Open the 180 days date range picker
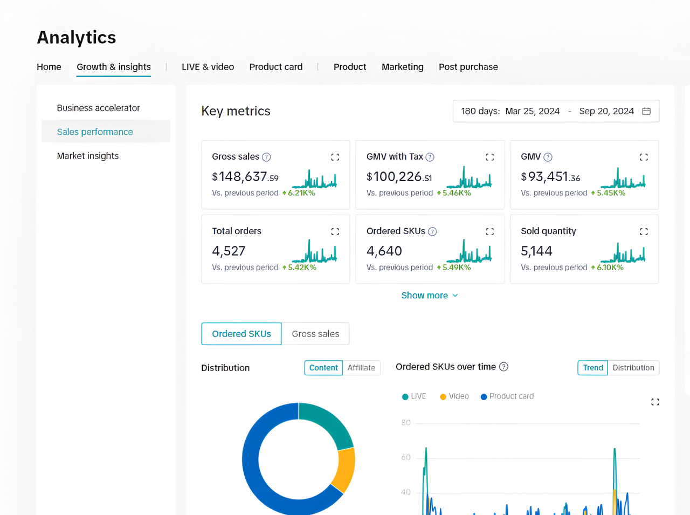Image resolution: width=690 pixels, height=515 pixels. point(556,111)
